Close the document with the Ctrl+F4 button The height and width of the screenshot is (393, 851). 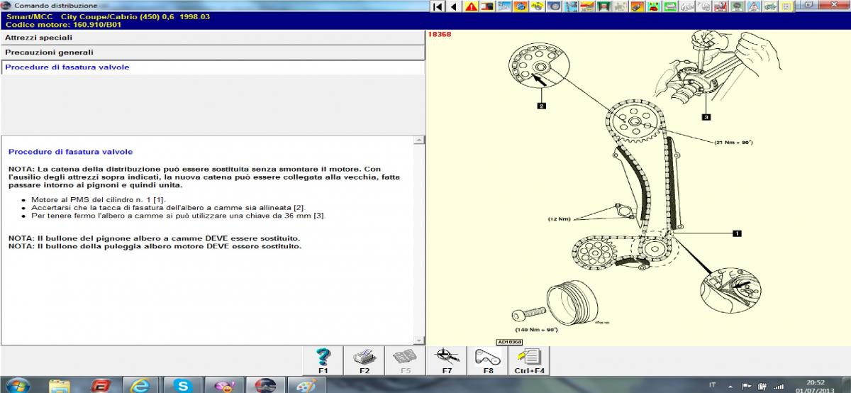[x=529, y=360]
